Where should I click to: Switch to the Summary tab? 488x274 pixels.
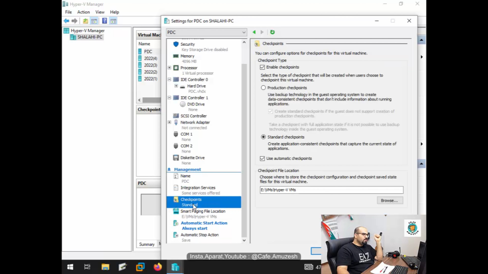click(x=147, y=244)
